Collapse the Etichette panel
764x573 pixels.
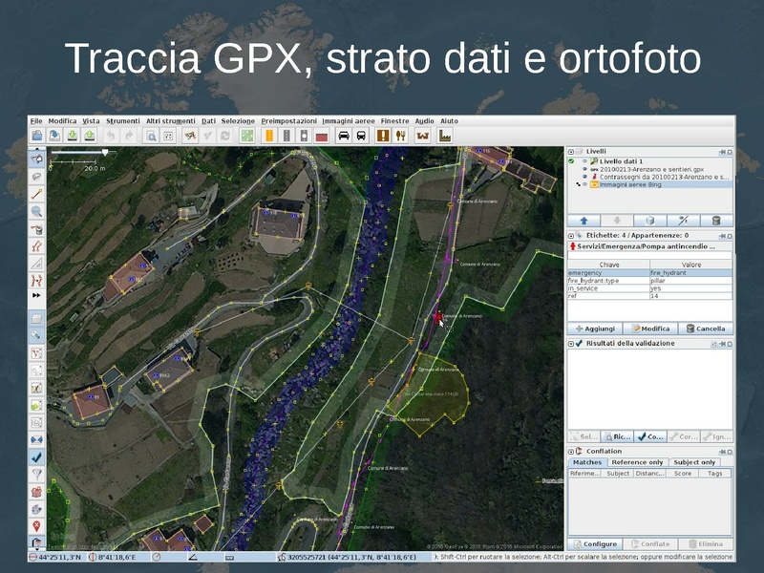[571, 235]
